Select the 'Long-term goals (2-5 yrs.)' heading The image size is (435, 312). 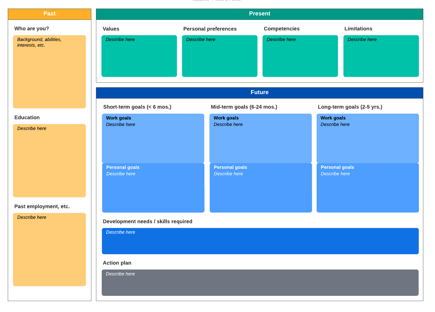click(350, 107)
